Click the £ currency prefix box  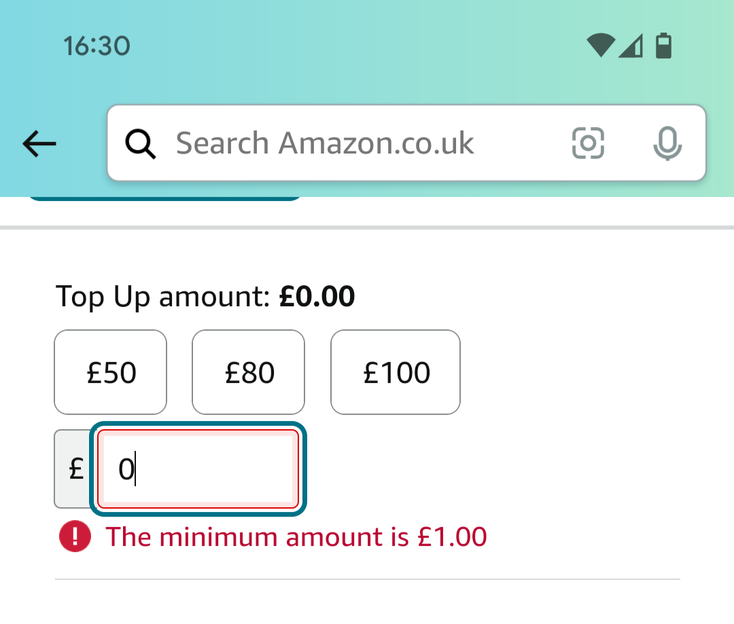pyautogui.click(x=75, y=469)
